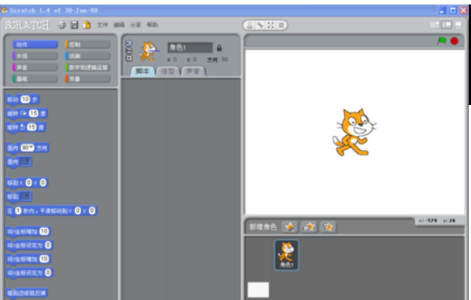Click the x field in glide block

[x=77, y=211]
